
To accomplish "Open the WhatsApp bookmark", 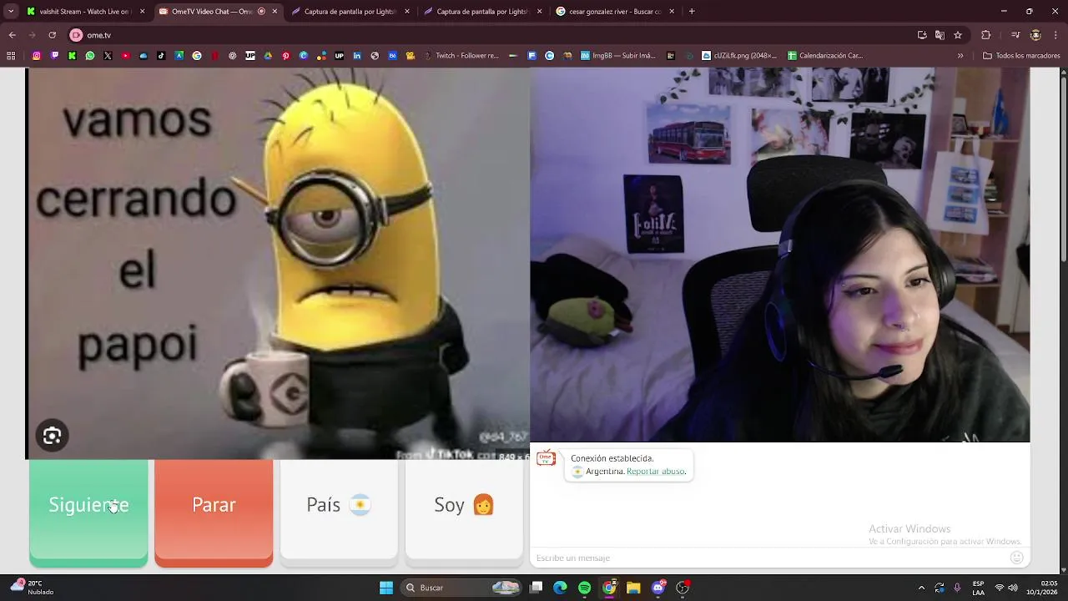I will click(x=90, y=56).
